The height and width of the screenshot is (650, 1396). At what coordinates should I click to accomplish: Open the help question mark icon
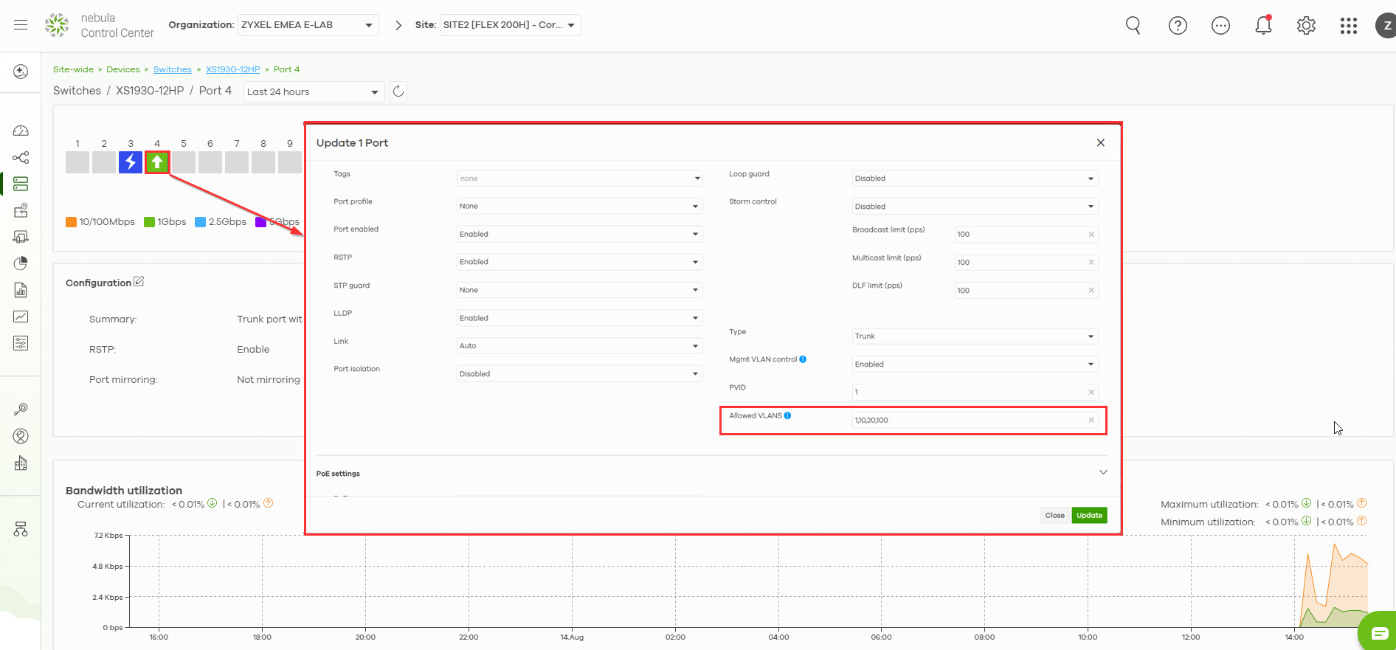tap(1178, 26)
